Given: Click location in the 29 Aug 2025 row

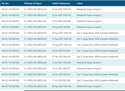Looking at the screenshot, I should pos(89,27).
